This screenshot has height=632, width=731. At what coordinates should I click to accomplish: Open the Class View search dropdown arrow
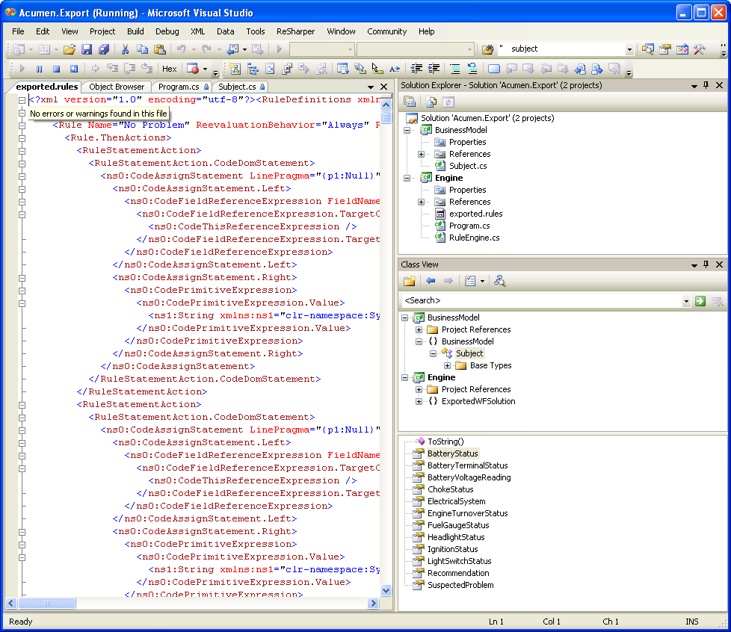click(686, 301)
